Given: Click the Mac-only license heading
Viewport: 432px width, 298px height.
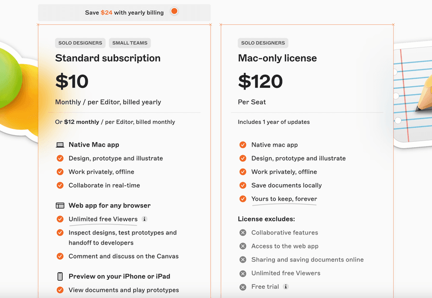Looking at the screenshot, I should tap(277, 58).
